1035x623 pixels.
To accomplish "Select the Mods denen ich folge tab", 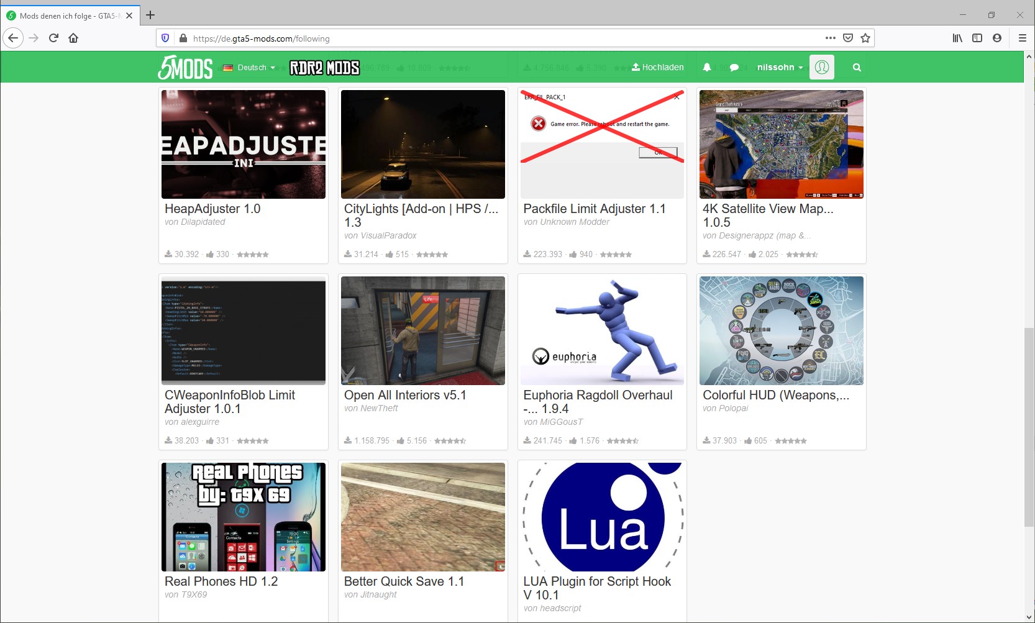I will [x=70, y=16].
